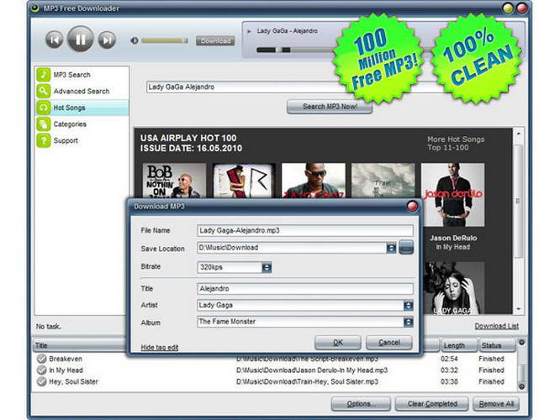Select the B.o.B Nothin' On album thumbnail
This screenshot has width=560, height=420.
(174, 181)
